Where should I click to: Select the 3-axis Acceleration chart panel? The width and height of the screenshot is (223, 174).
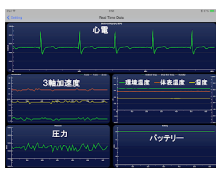pyautogui.click(x=58, y=99)
